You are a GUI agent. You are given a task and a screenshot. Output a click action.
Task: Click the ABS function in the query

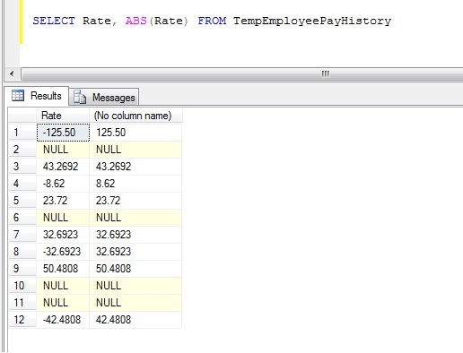coord(136,21)
